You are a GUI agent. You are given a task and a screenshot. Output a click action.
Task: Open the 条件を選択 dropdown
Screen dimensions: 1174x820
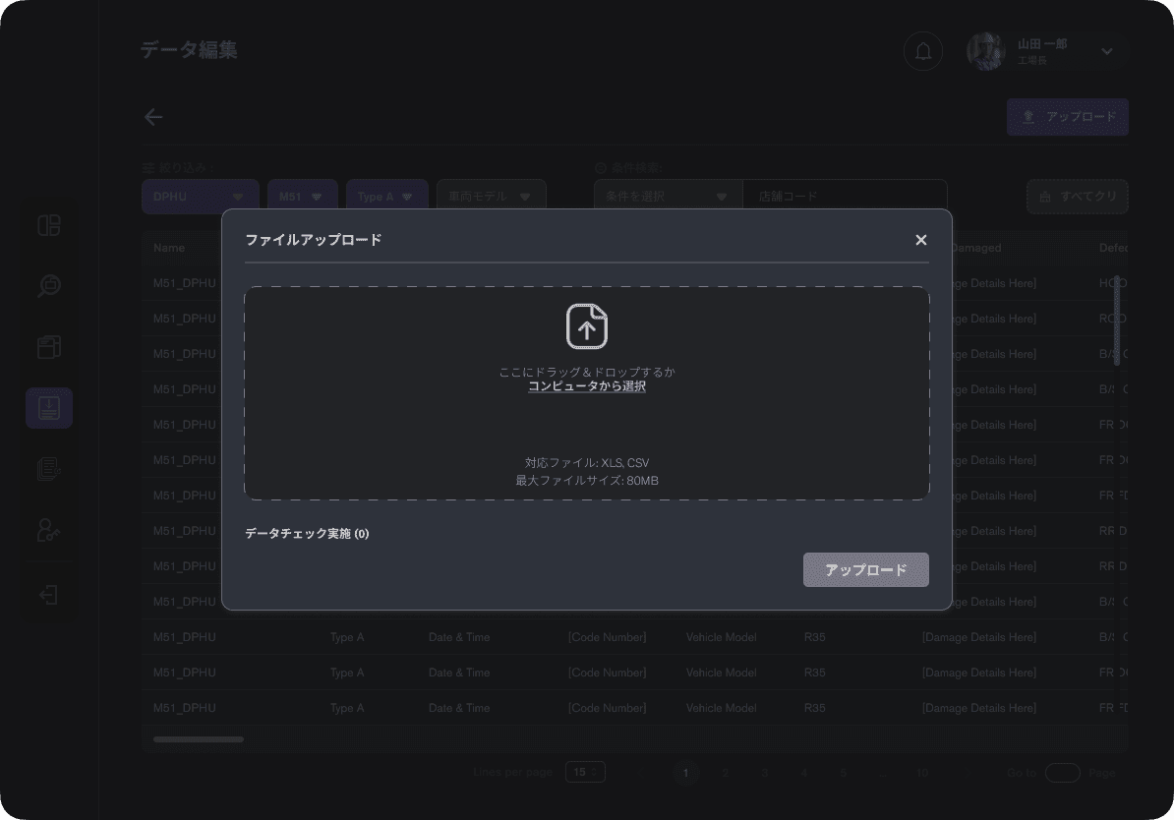[667, 194]
